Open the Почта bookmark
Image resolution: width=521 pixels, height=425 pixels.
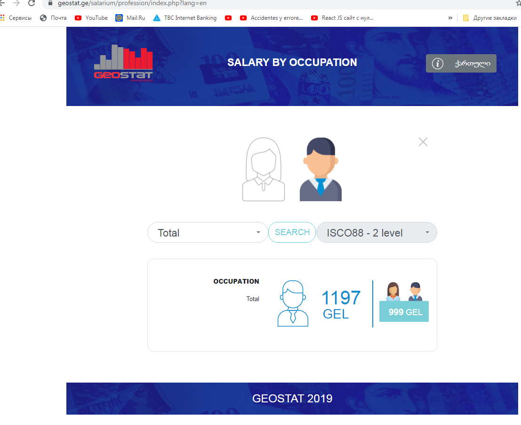[x=53, y=18]
